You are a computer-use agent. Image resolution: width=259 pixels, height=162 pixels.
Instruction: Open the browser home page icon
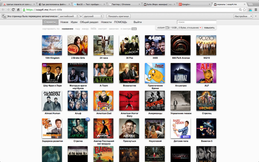point(18,10)
